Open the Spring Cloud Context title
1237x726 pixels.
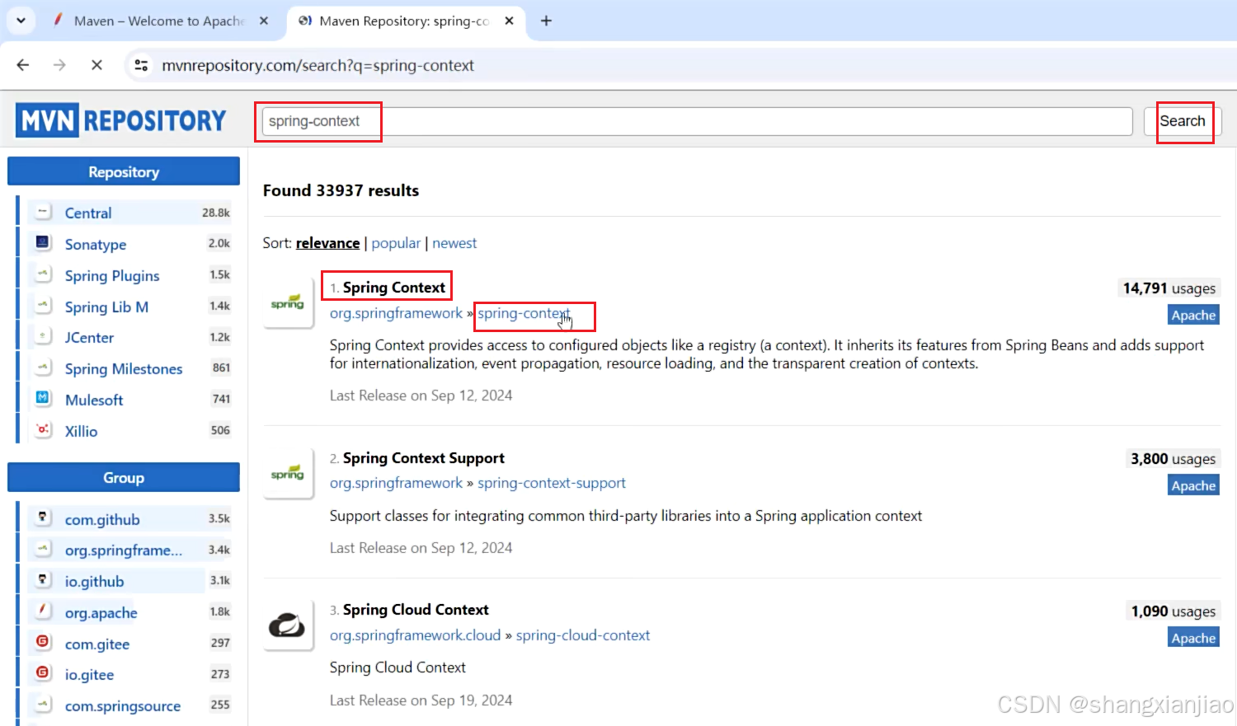pyautogui.click(x=416, y=610)
